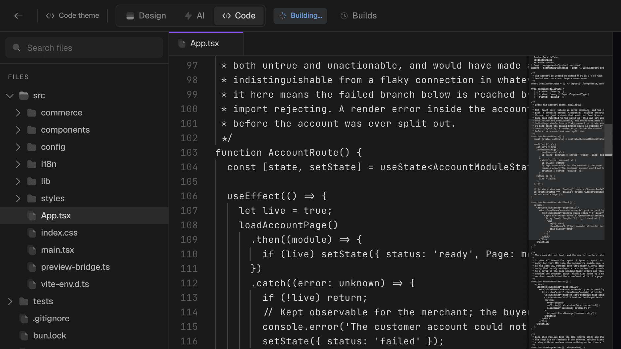
Task: Click the lib folder icon
Action: point(32,181)
